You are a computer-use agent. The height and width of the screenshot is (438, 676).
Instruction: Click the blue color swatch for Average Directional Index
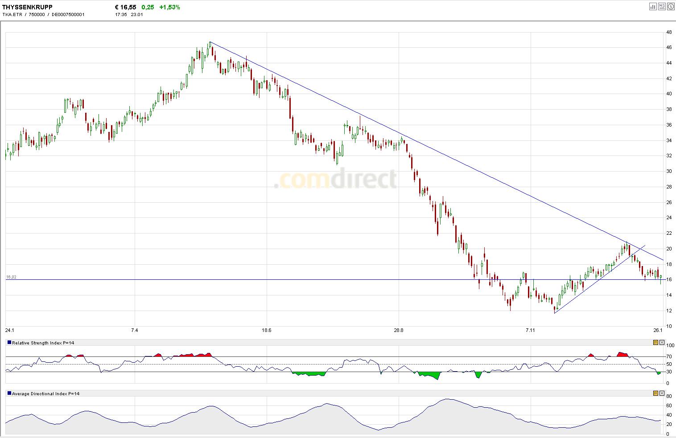tap(9, 393)
